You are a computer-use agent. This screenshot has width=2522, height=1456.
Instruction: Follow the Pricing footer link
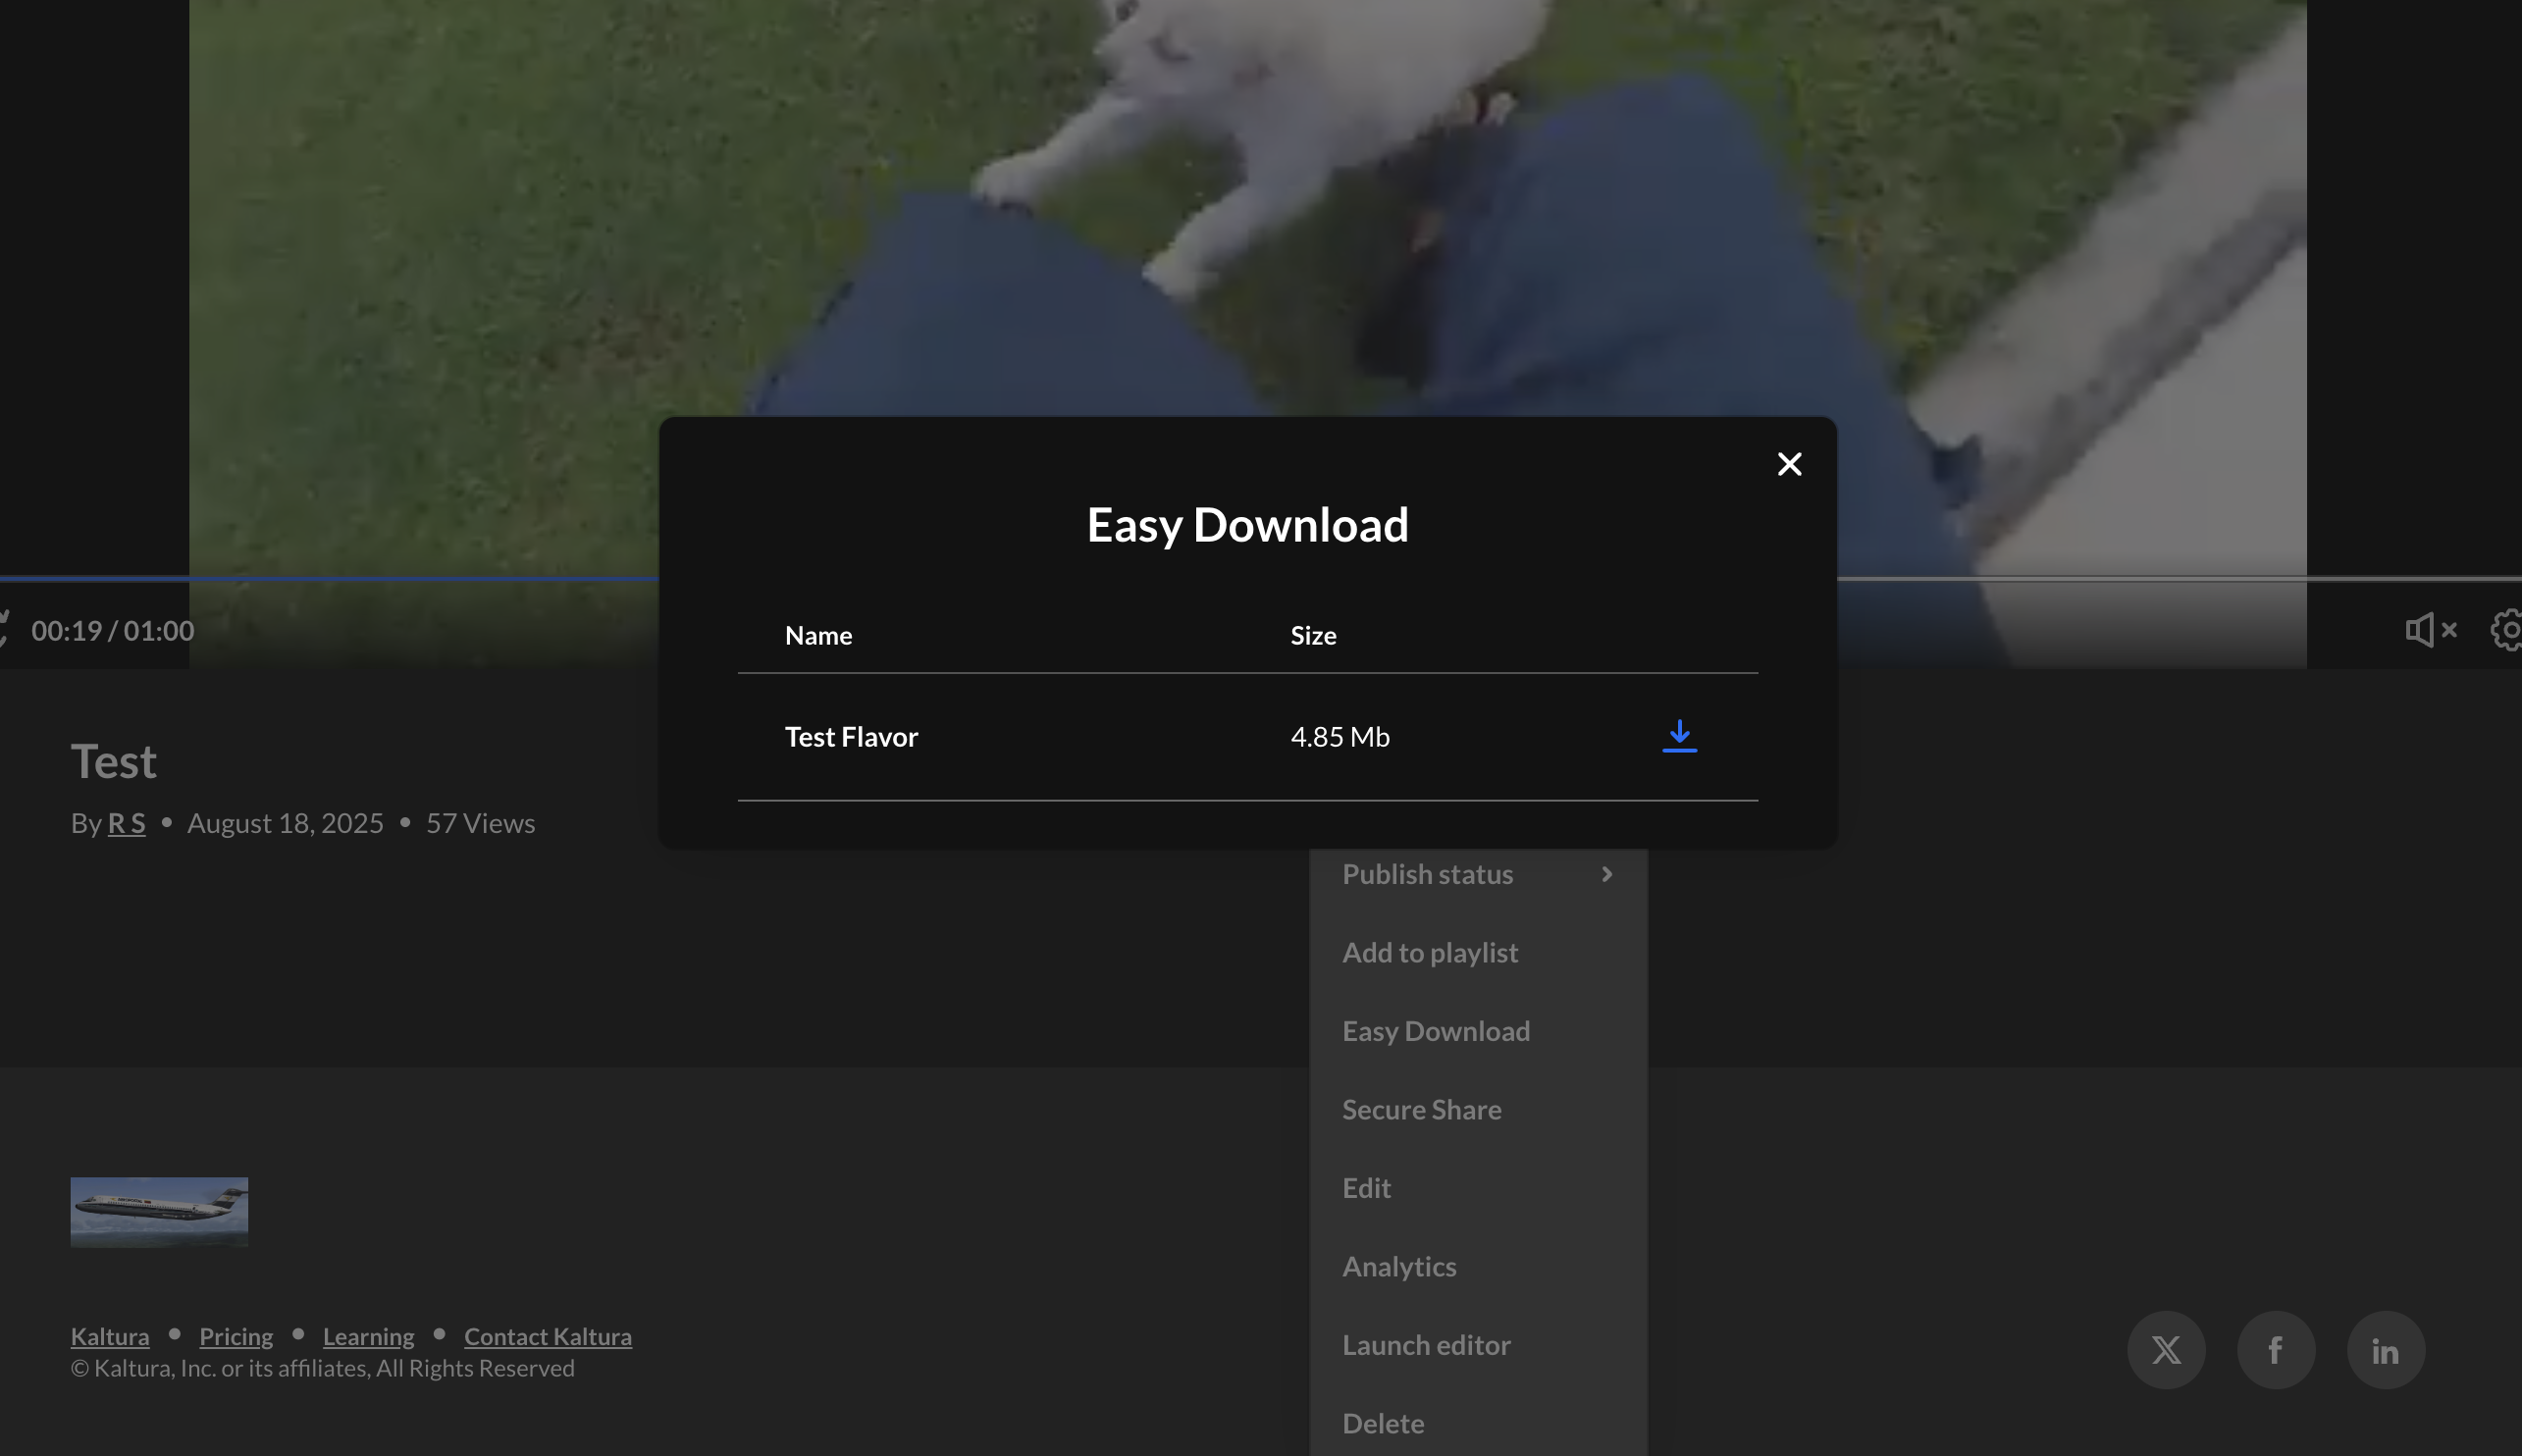[236, 1336]
